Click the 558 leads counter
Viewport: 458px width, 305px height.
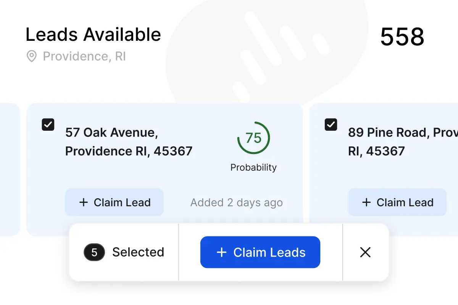pyautogui.click(x=402, y=37)
